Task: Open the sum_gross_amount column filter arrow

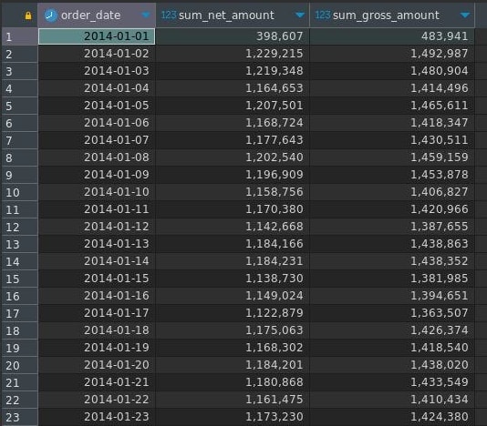Action: coord(465,15)
